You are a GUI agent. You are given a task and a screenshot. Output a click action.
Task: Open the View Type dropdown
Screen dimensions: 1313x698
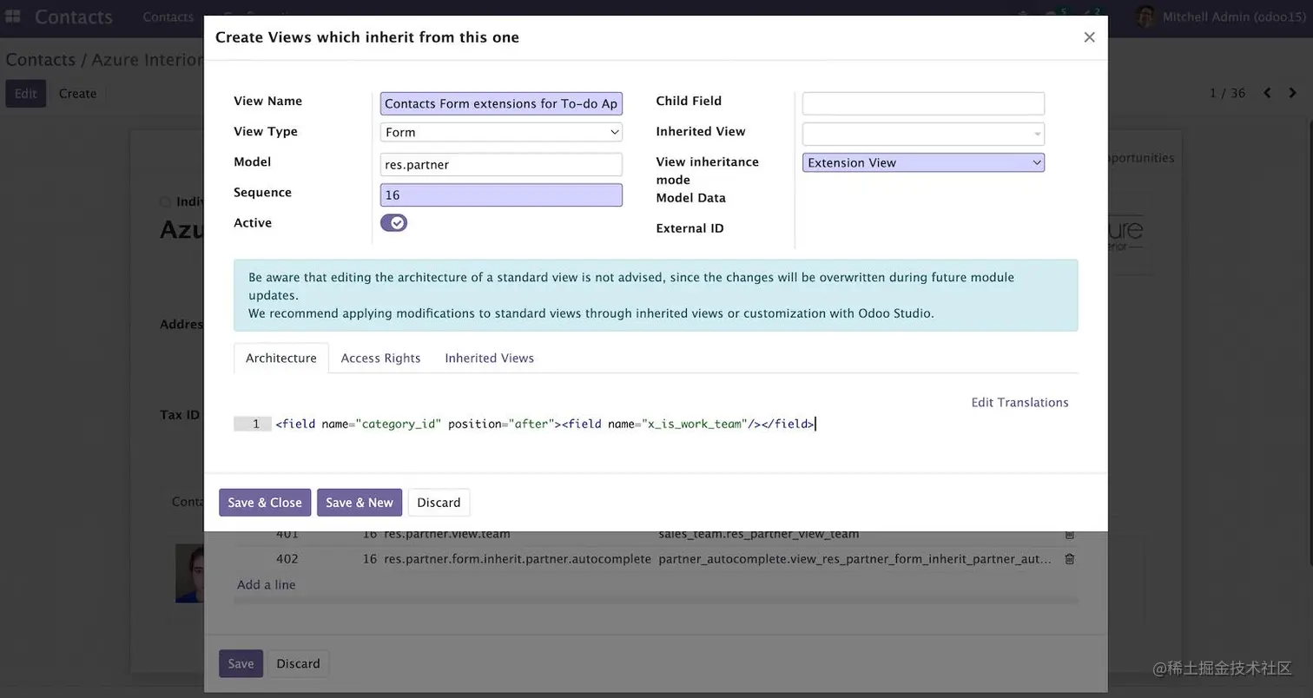[501, 132]
